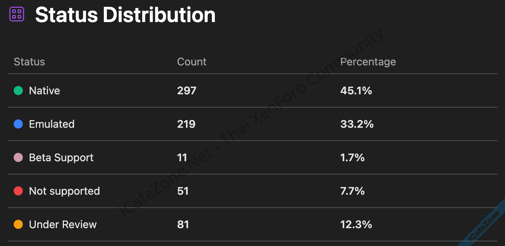505x246 pixels.
Task: Click the green Native status dot
Action: click(x=18, y=90)
